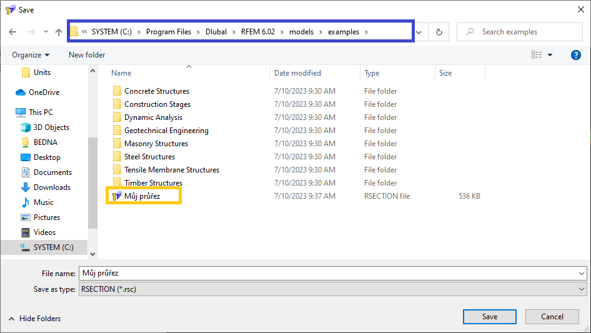Select the Tensile Membrane Structures folder

click(172, 170)
